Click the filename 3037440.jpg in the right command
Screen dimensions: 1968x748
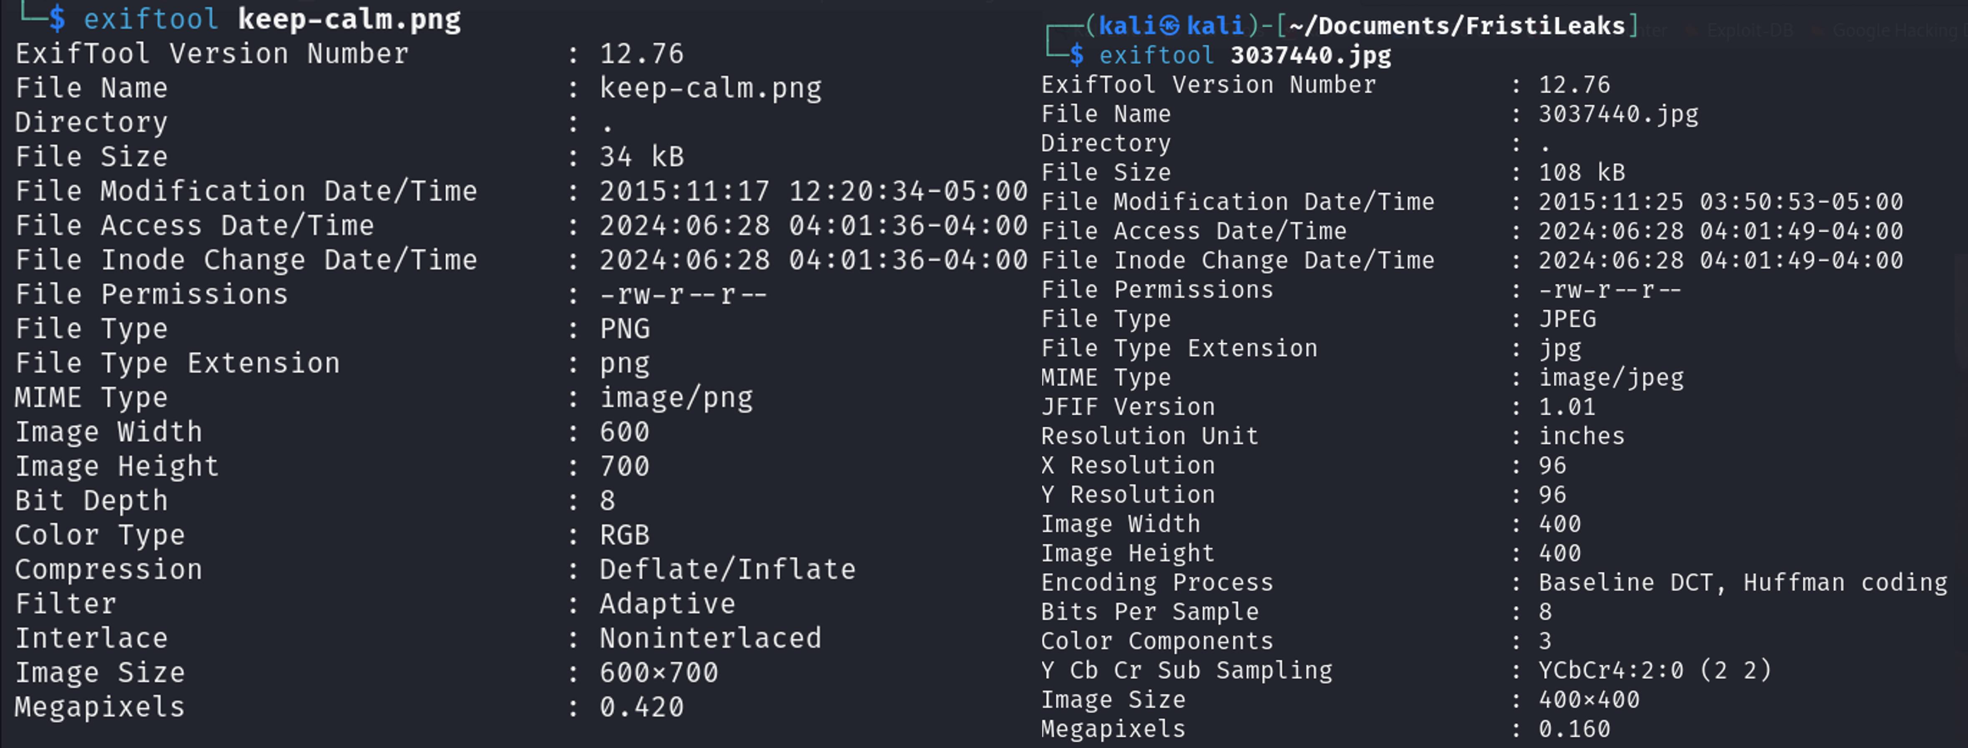(x=1311, y=55)
